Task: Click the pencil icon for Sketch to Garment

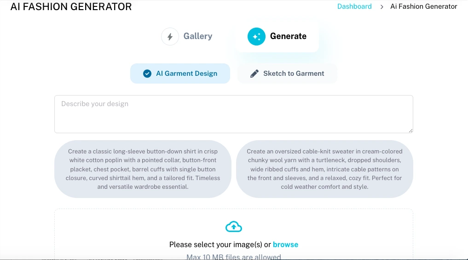Action: tap(254, 73)
